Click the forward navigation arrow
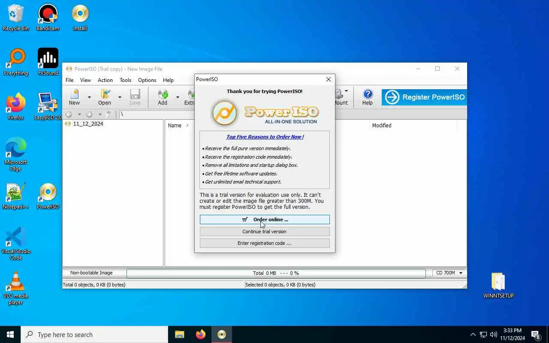Screen dimensions: 549x343 pos(89,114)
